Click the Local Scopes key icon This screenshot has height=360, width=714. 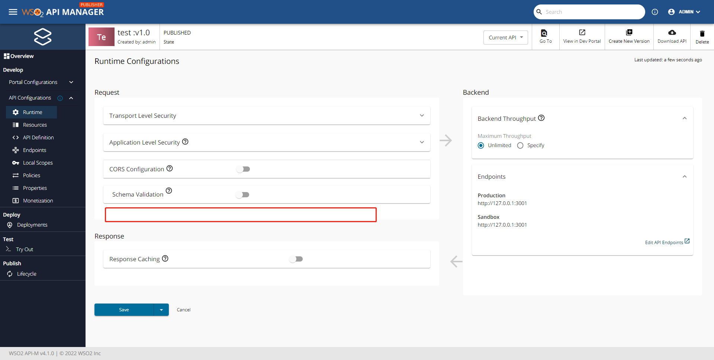point(15,163)
